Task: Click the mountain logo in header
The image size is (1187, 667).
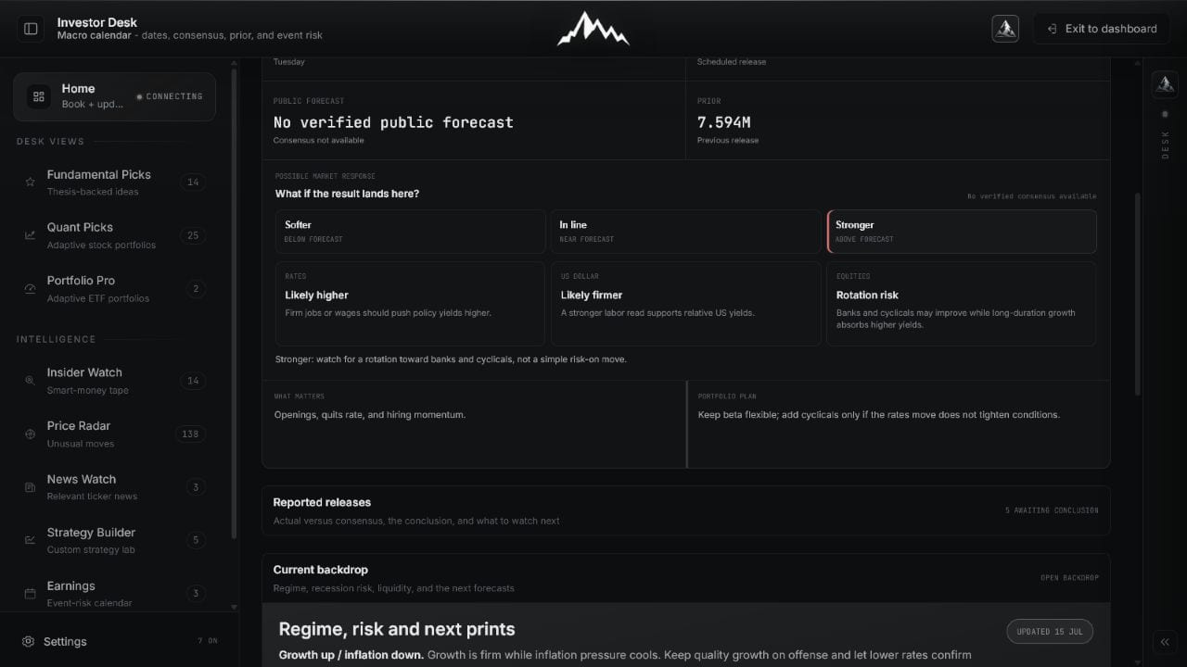Action: click(593, 29)
